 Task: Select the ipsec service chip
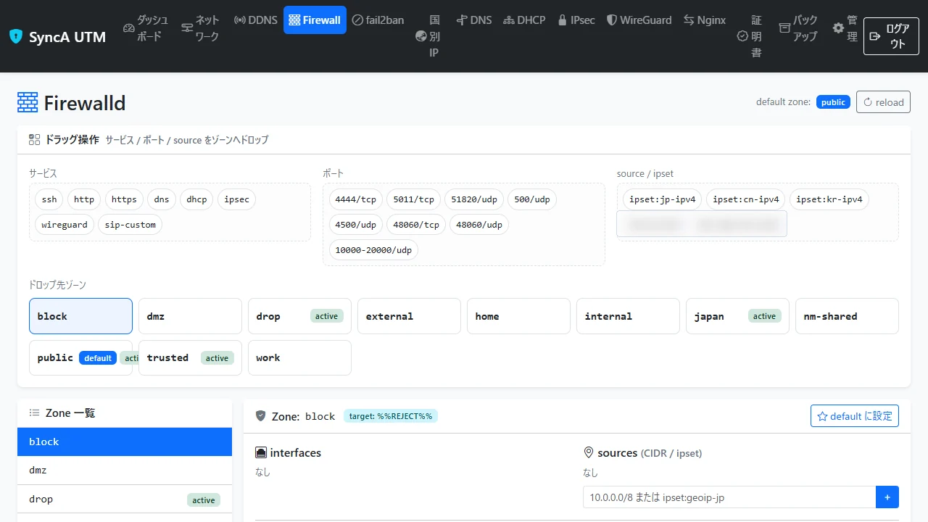236,199
